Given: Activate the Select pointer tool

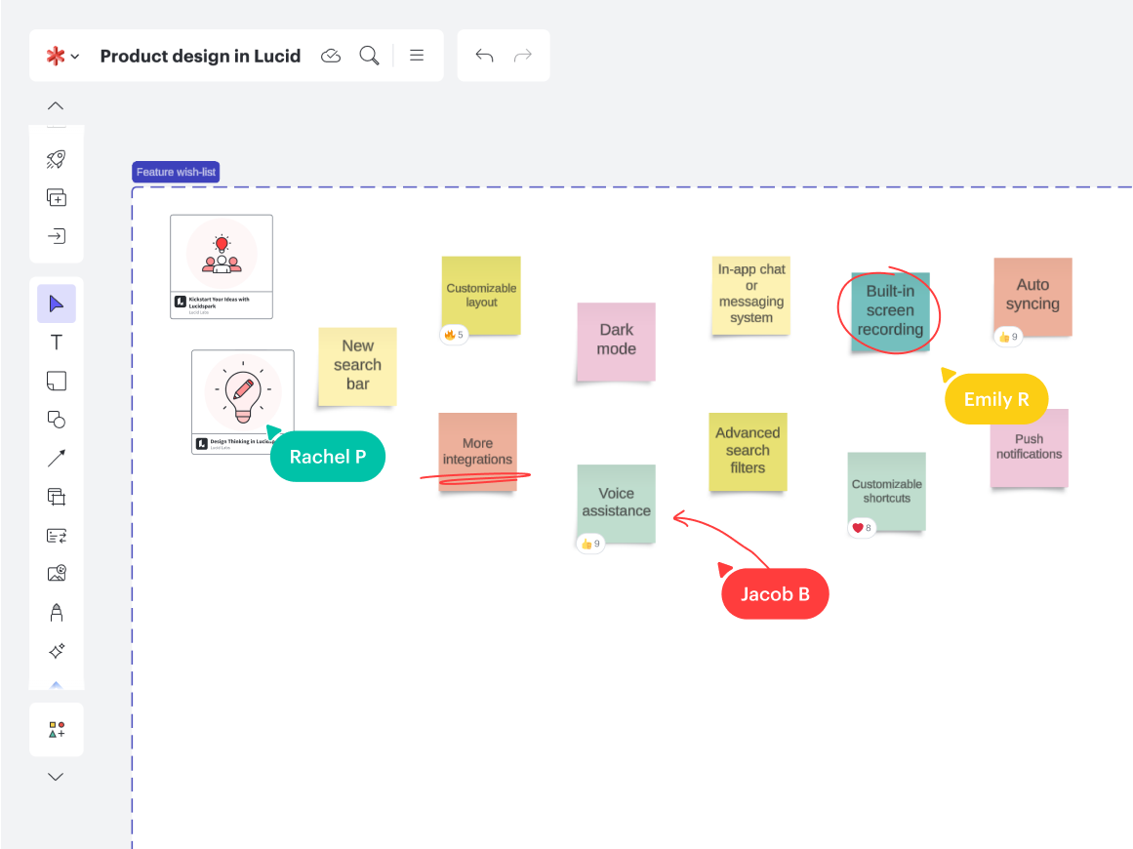Looking at the screenshot, I should click(x=57, y=303).
